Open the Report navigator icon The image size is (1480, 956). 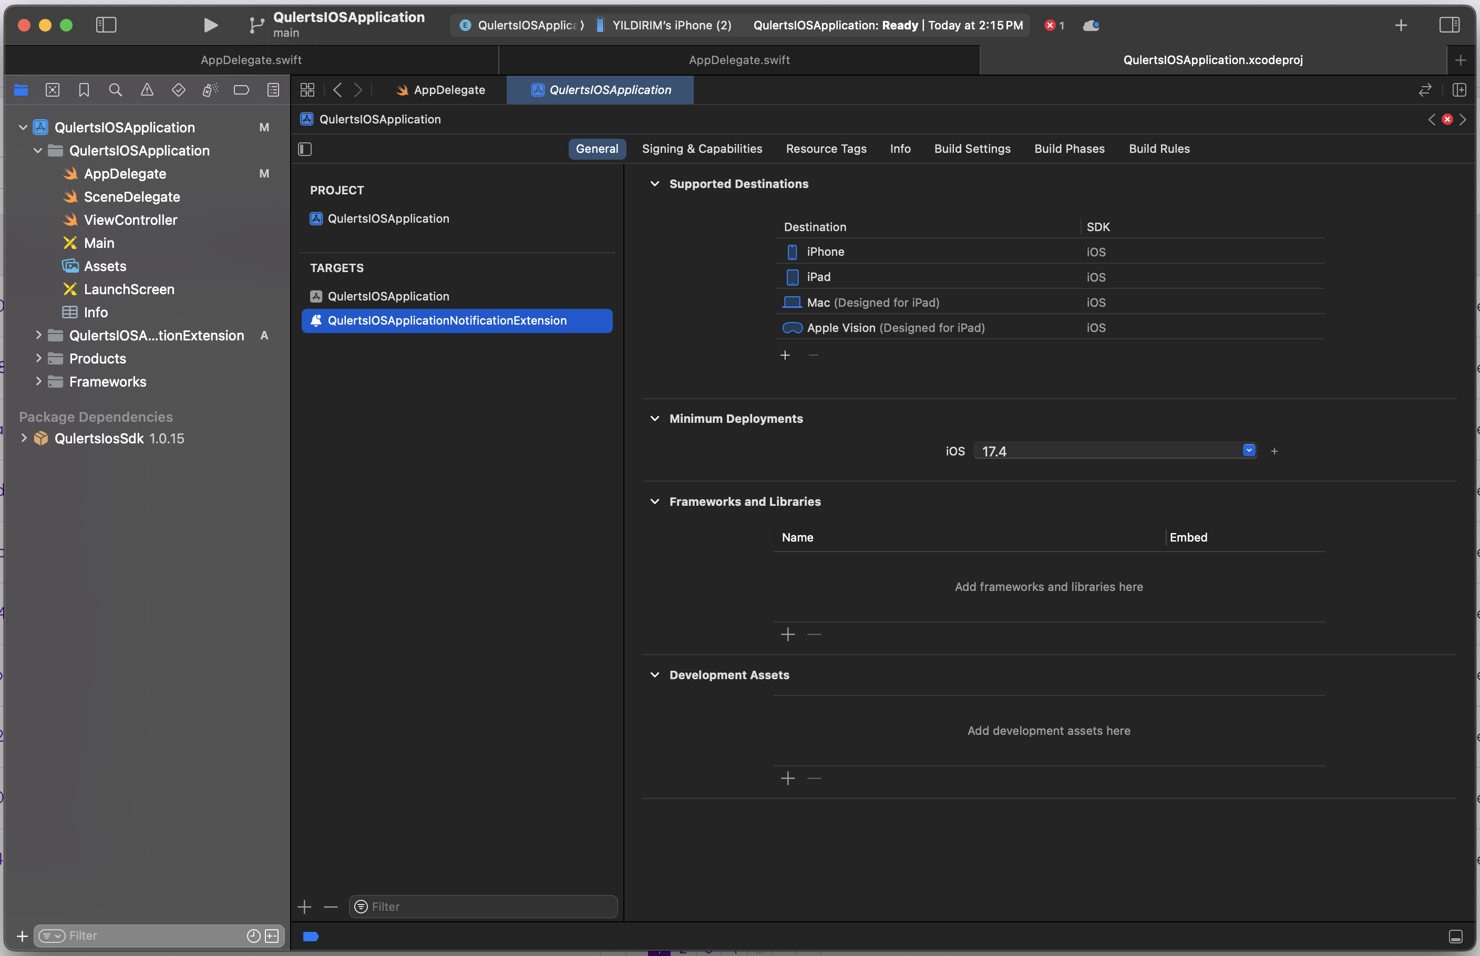(x=273, y=90)
